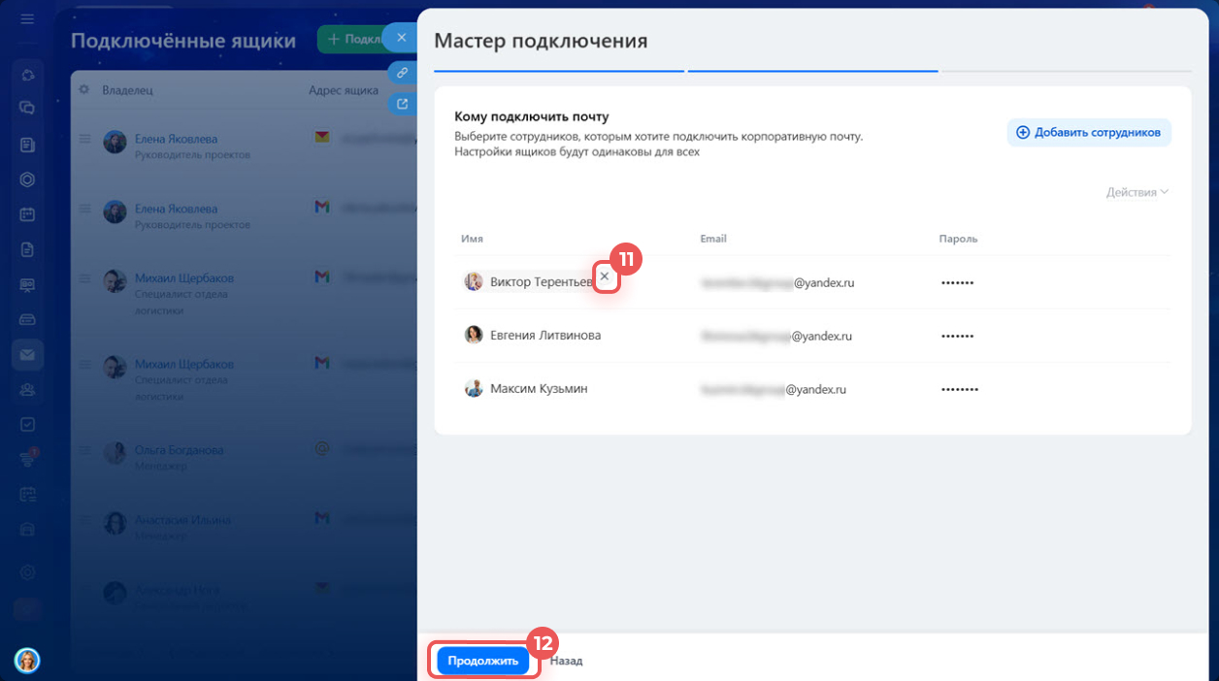Open user profile avatar at bottom left

27,661
